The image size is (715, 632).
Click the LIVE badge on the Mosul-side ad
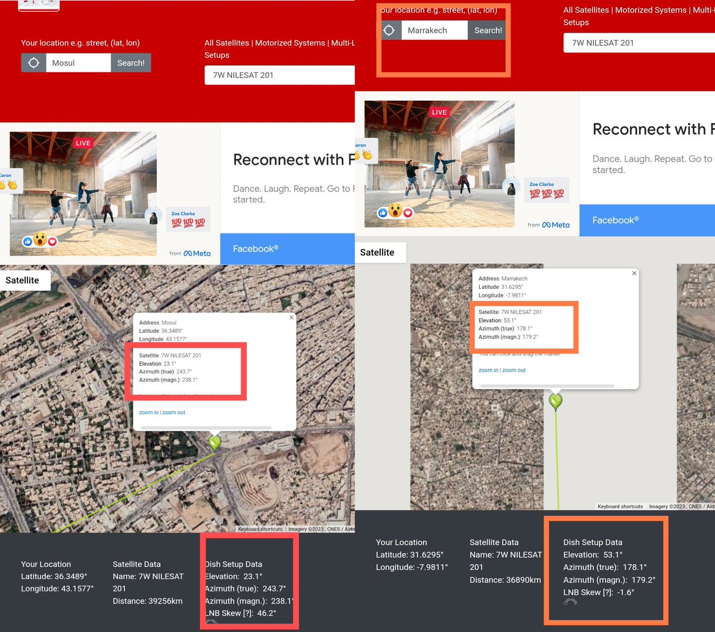click(x=83, y=143)
